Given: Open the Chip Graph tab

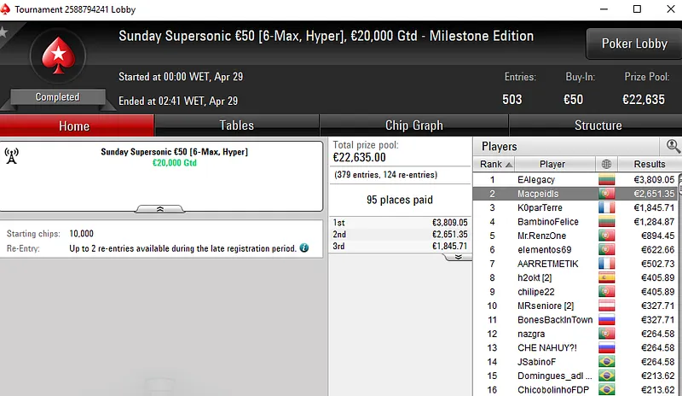Looking at the screenshot, I should [413, 125].
